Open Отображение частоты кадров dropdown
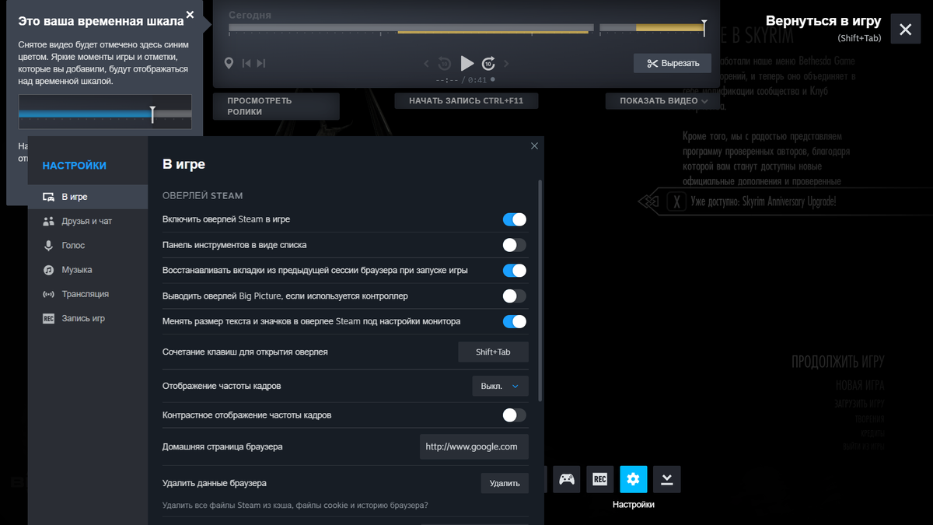933x525 pixels. point(500,386)
